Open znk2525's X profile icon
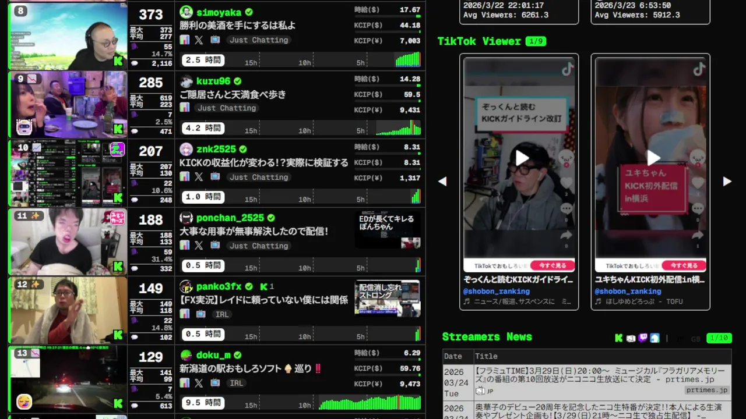 199,177
